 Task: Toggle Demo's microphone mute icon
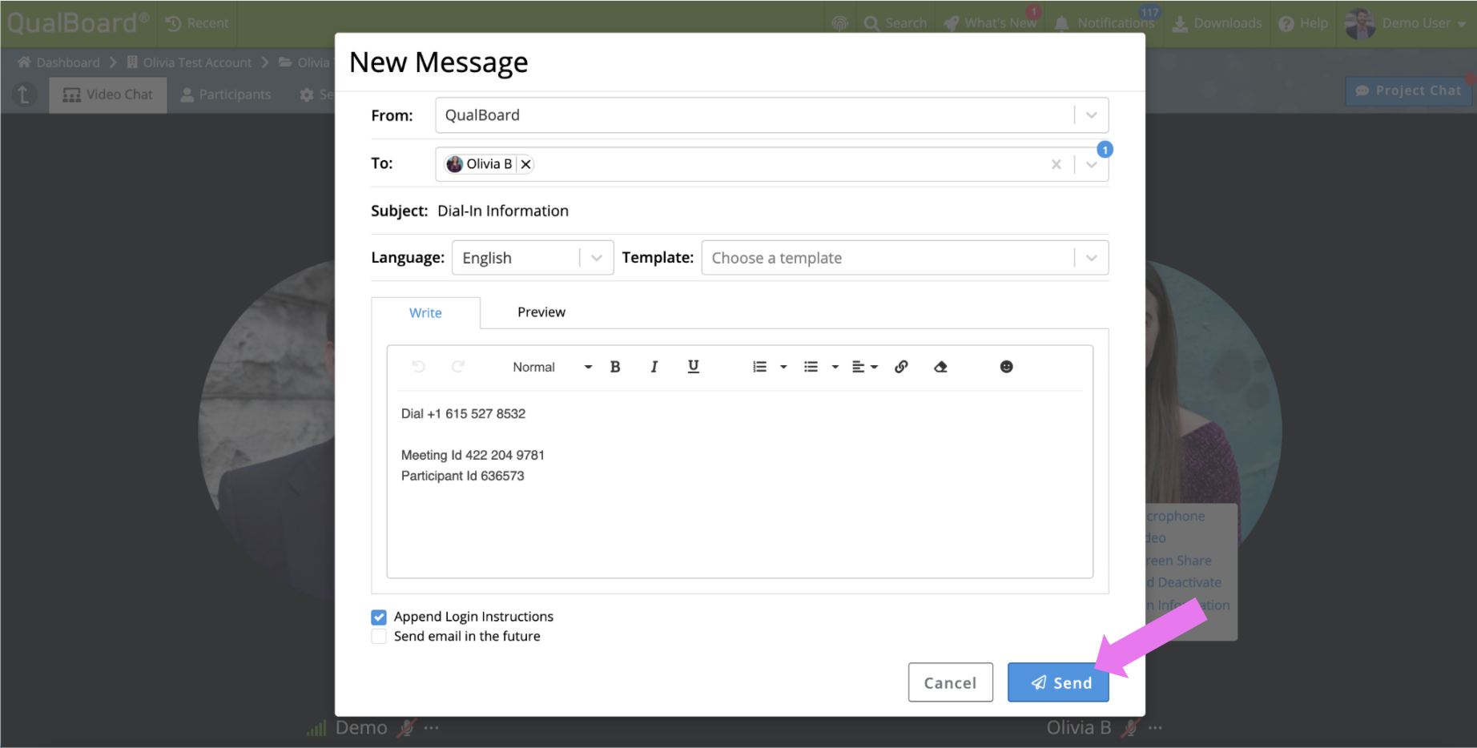(407, 728)
